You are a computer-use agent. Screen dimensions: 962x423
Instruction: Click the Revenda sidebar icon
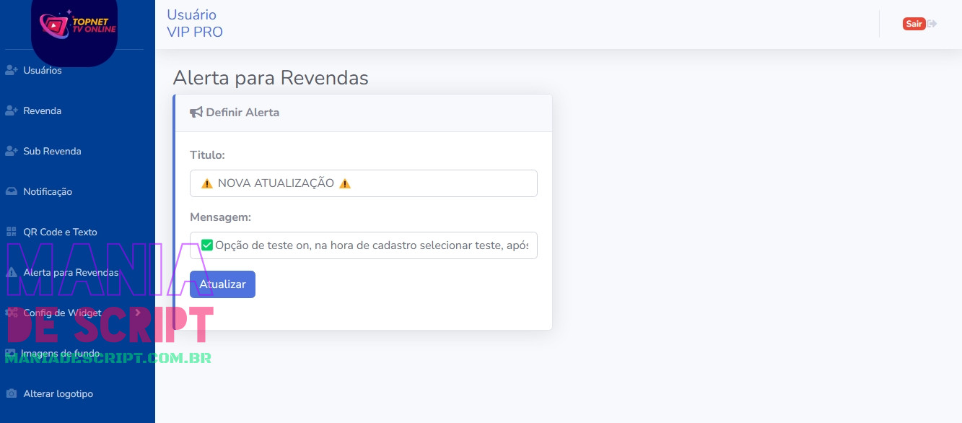(x=11, y=111)
